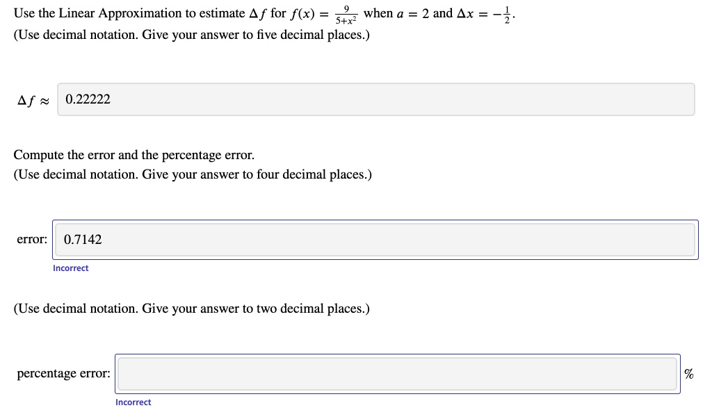This screenshot has height=417, width=712.
Task: Click the % symbol next to percentage error field
Action: (x=688, y=373)
